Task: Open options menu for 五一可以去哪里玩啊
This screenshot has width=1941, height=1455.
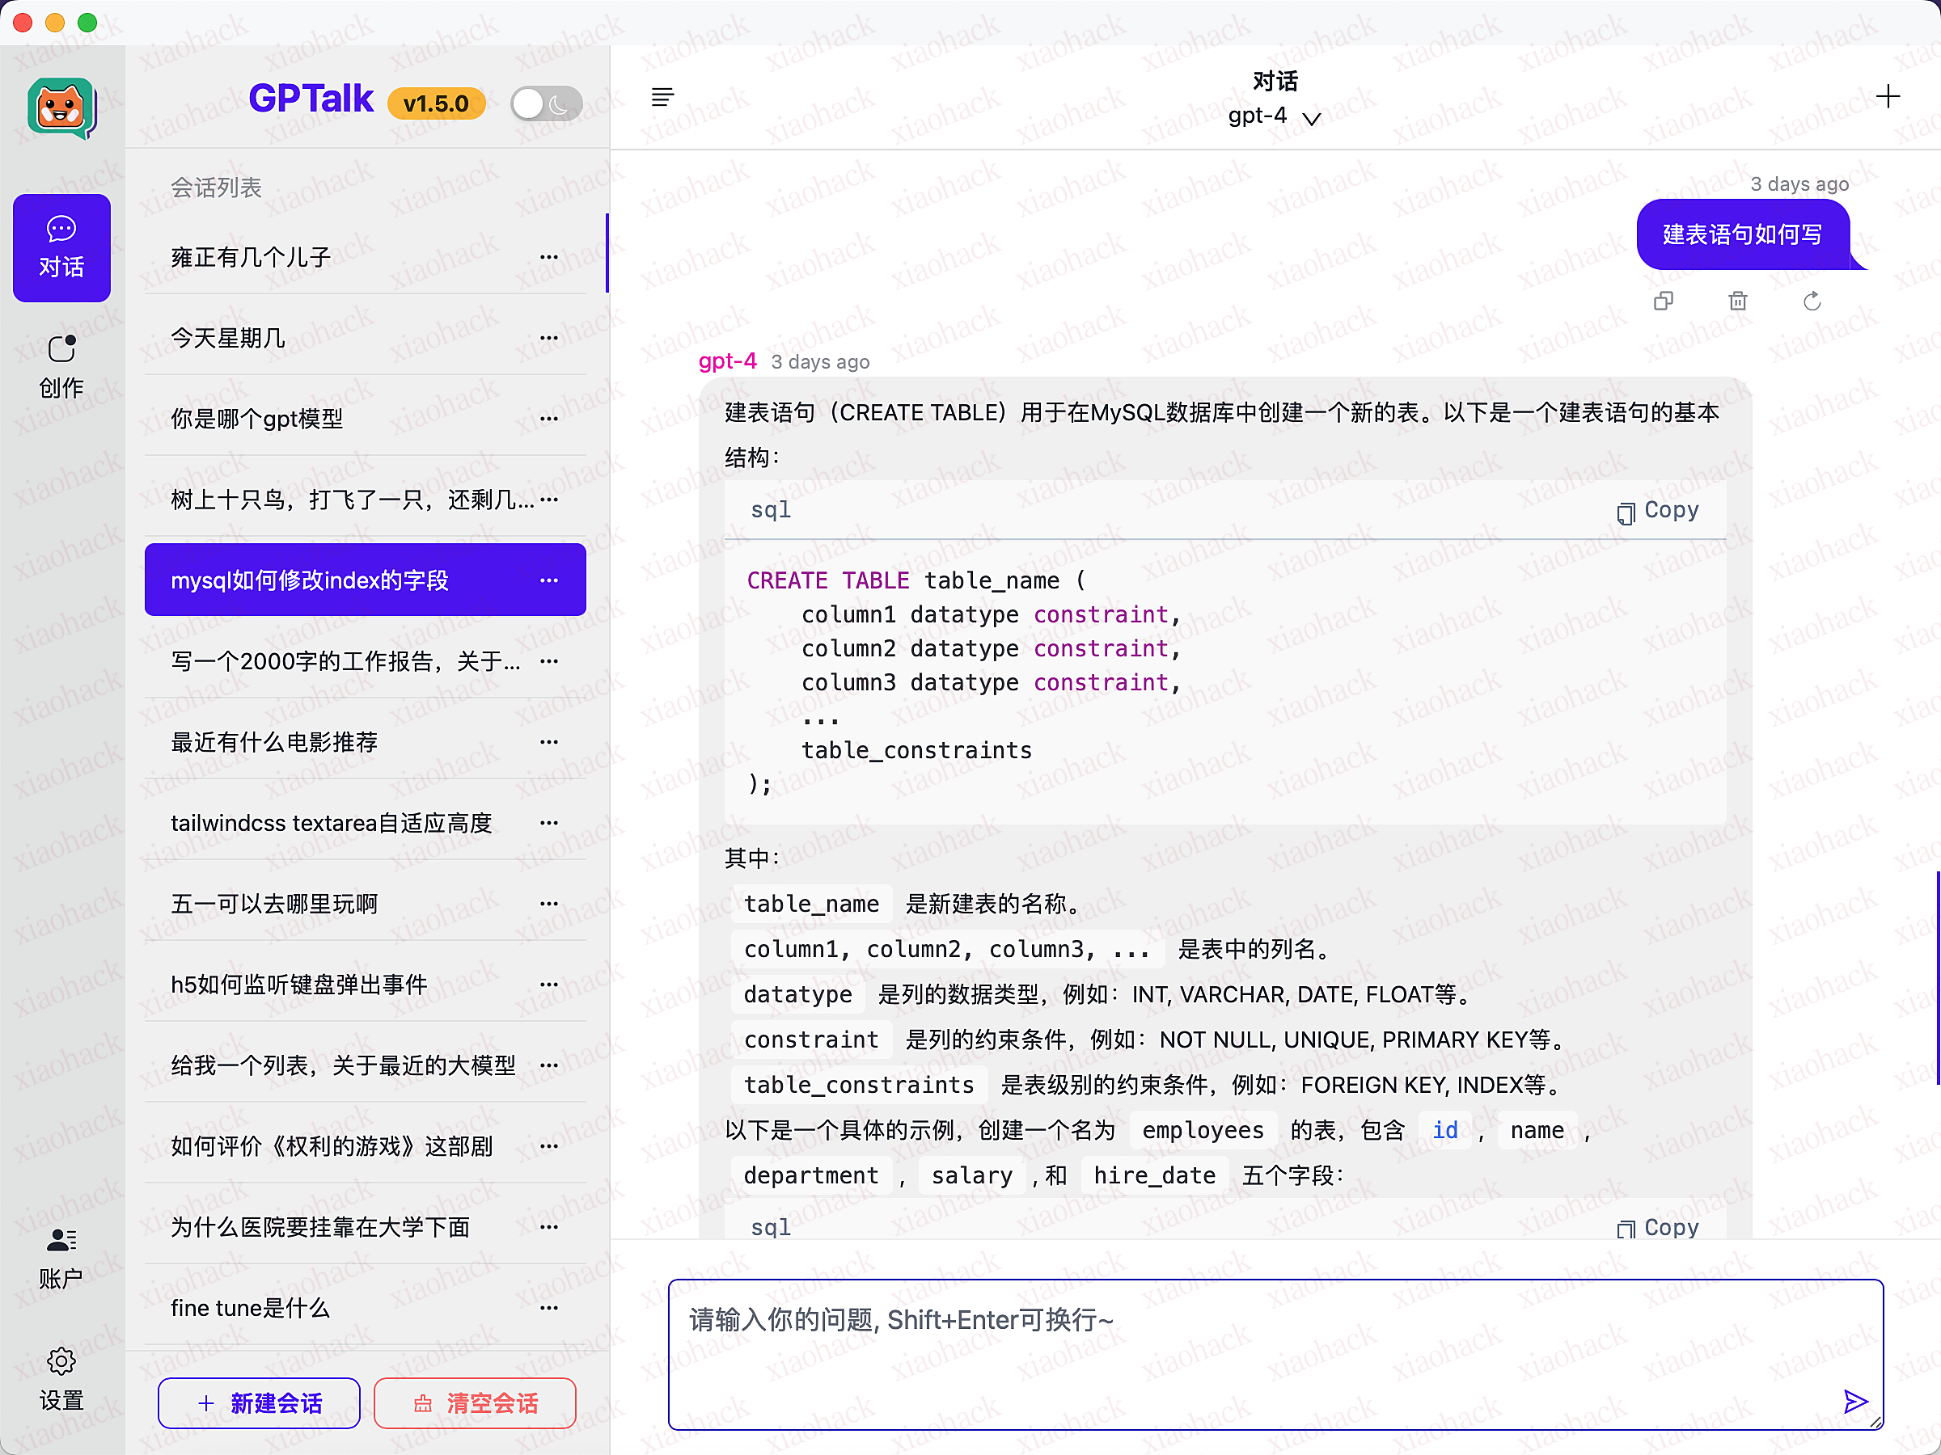Action: [x=549, y=904]
